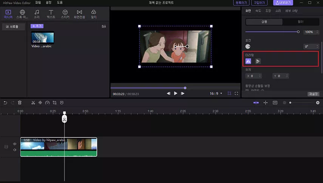Click the preview playback progress handle
This screenshot has width=323, height=183.
185,88
